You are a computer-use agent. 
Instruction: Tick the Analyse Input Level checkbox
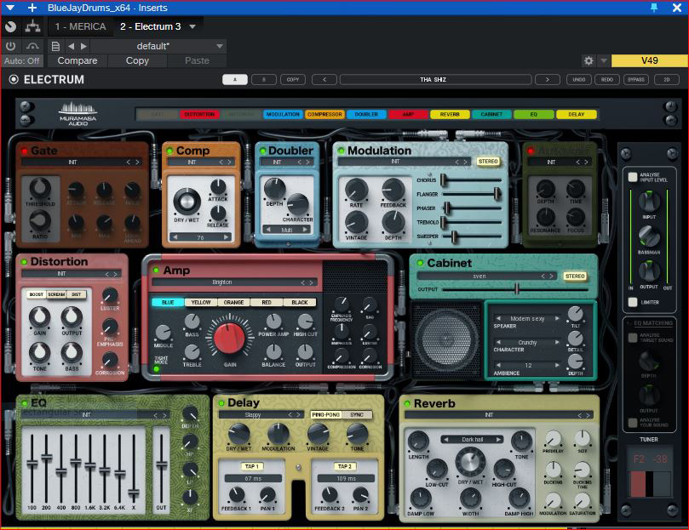[x=632, y=178]
